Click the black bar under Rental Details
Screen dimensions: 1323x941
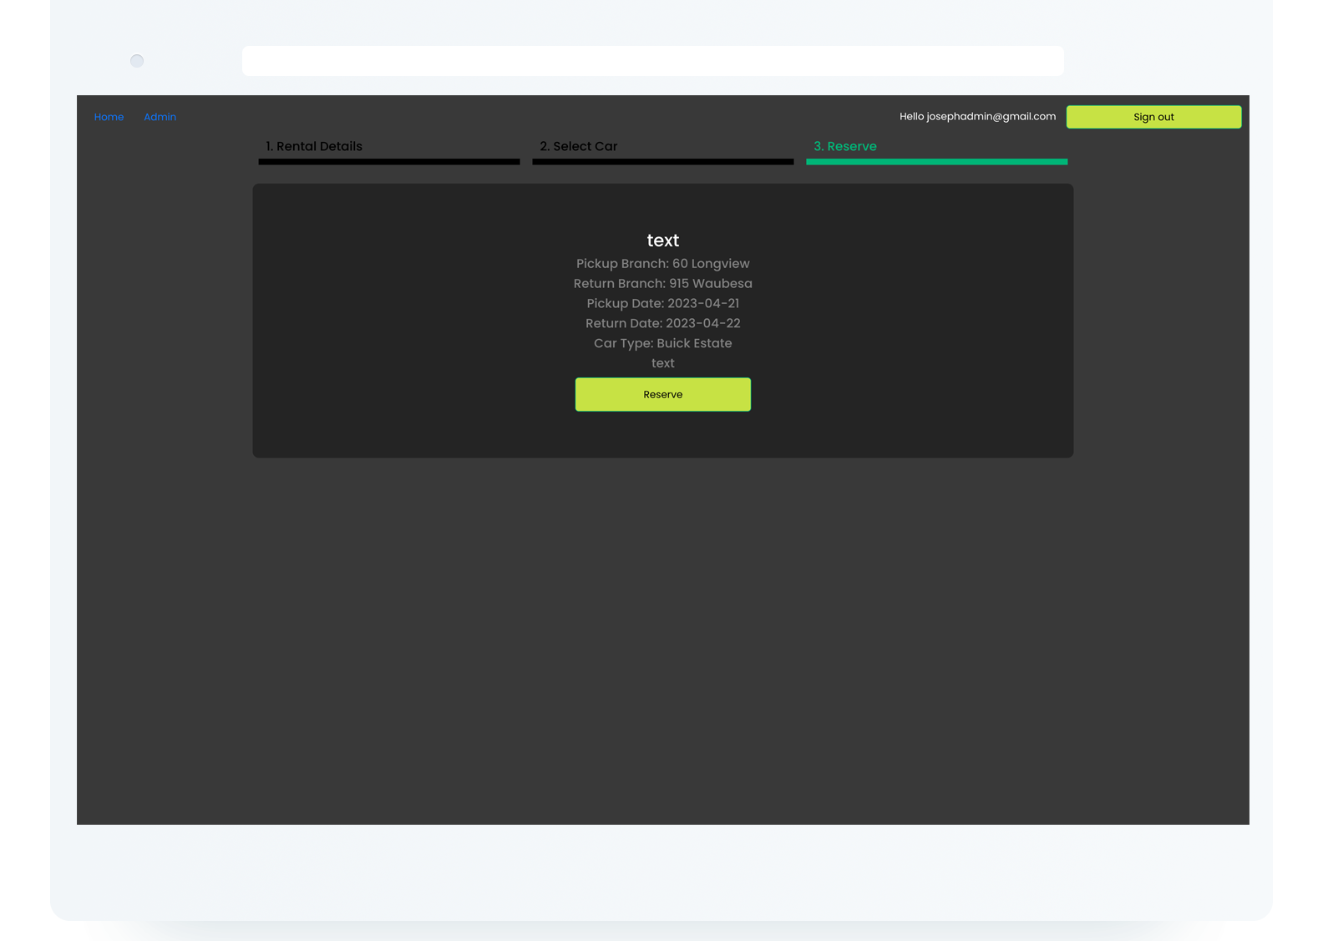[x=388, y=162]
